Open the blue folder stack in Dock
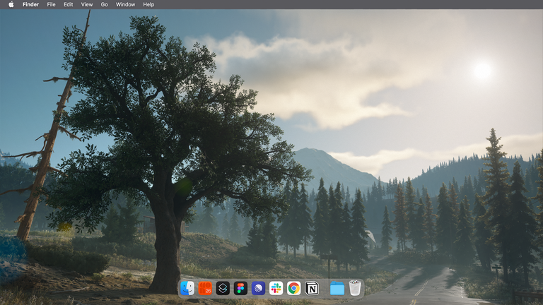The height and width of the screenshot is (305, 543). pyautogui.click(x=337, y=288)
